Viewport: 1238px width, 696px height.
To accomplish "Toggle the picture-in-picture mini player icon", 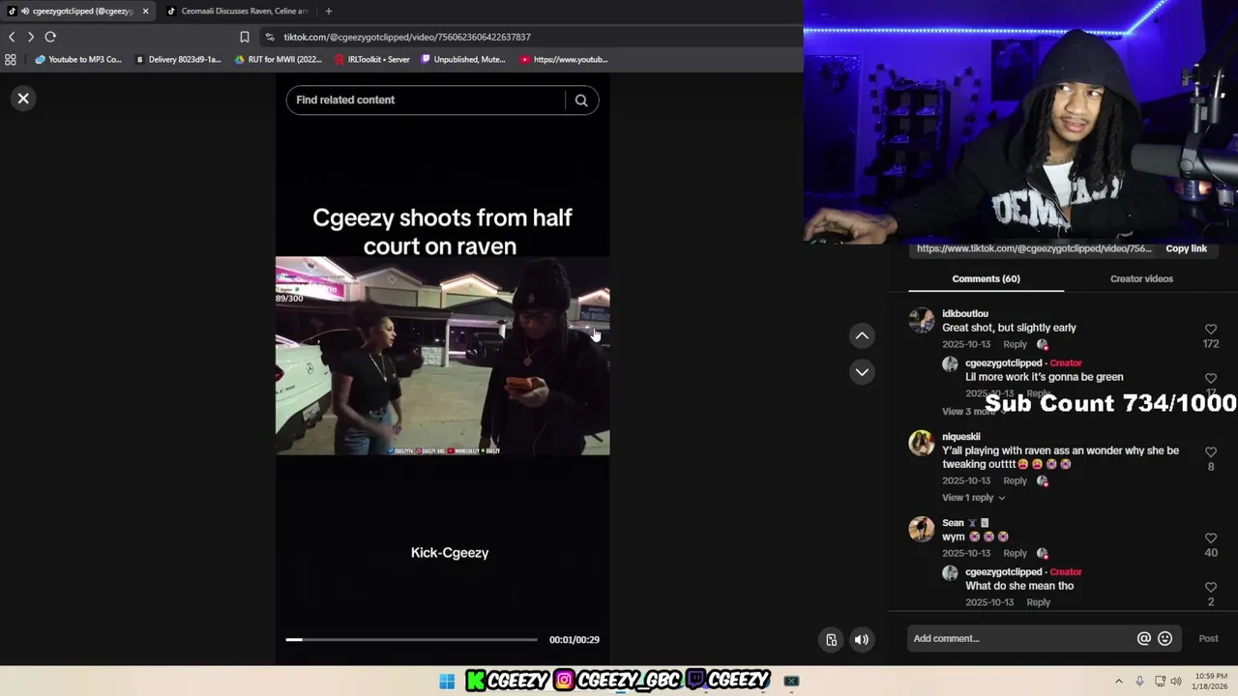I will 831,639.
